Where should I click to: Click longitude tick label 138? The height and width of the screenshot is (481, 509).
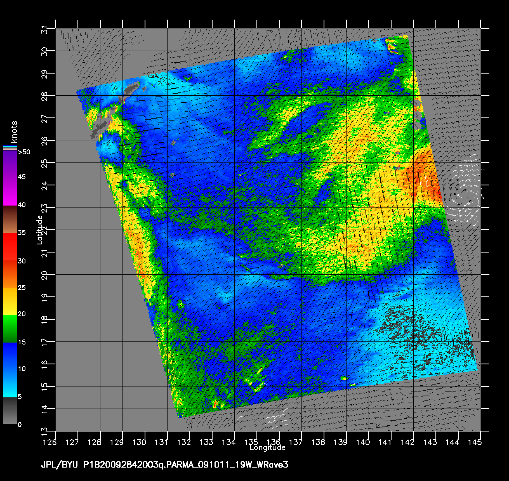[x=318, y=442]
